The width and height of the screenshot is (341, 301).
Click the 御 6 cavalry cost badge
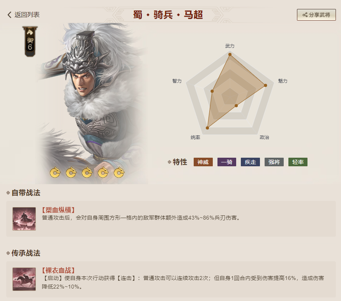pyautogui.click(x=30, y=42)
